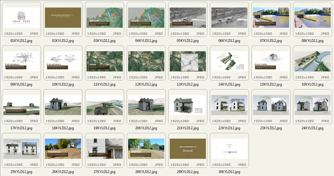
Task: Click the file name 15KYLD12.jpg
Action: click(271, 84)
